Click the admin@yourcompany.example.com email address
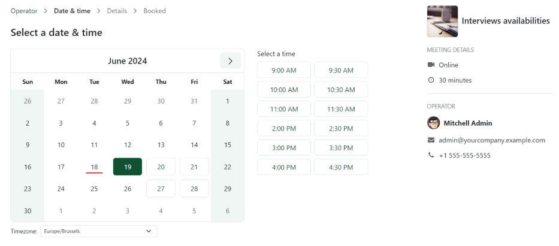 pyautogui.click(x=491, y=140)
